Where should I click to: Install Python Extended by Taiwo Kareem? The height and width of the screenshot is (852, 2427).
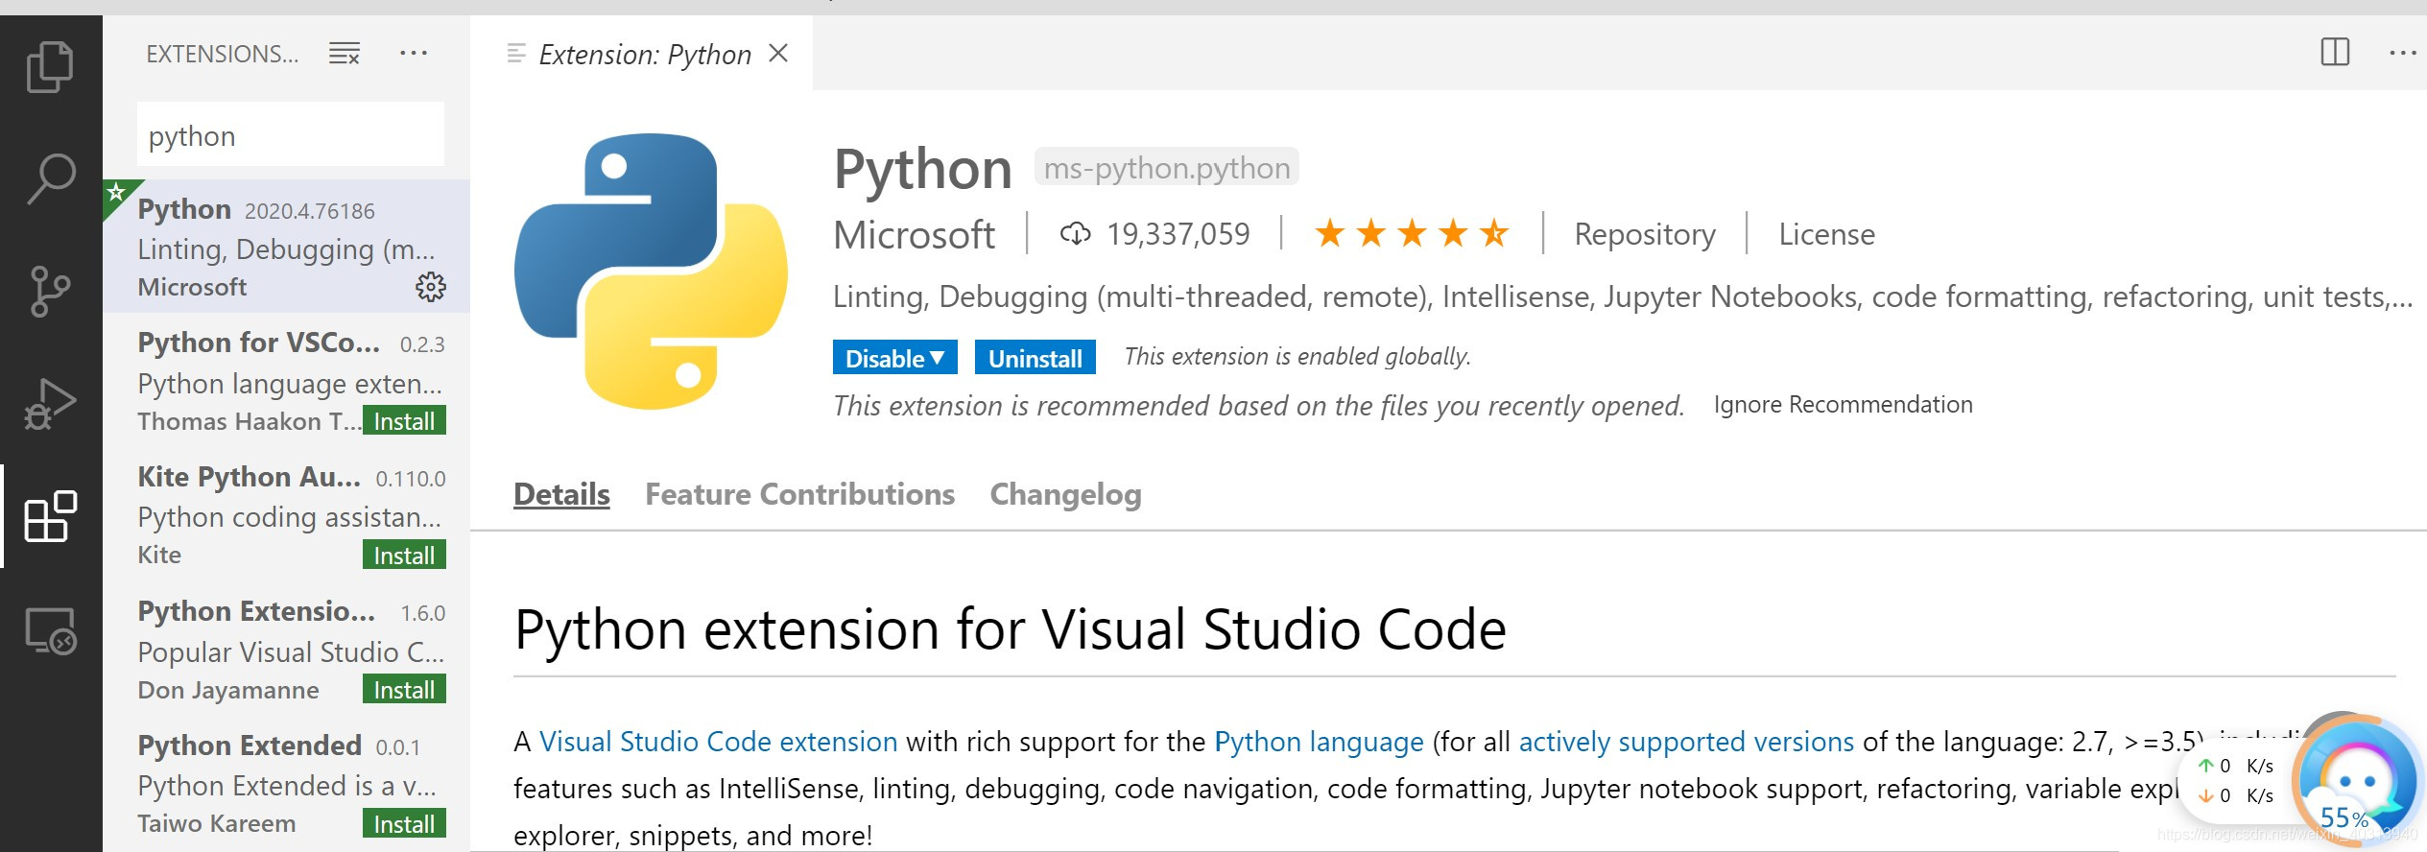pos(404,824)
